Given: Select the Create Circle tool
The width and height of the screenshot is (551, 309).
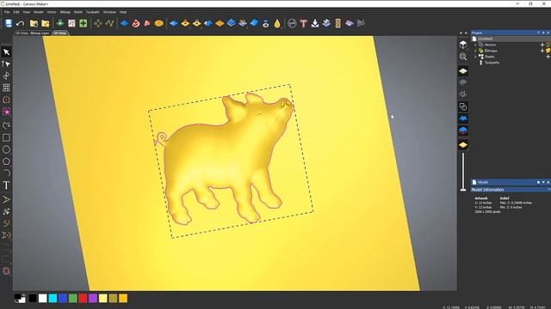Looking at the screenshot, I should click(6, 149).
